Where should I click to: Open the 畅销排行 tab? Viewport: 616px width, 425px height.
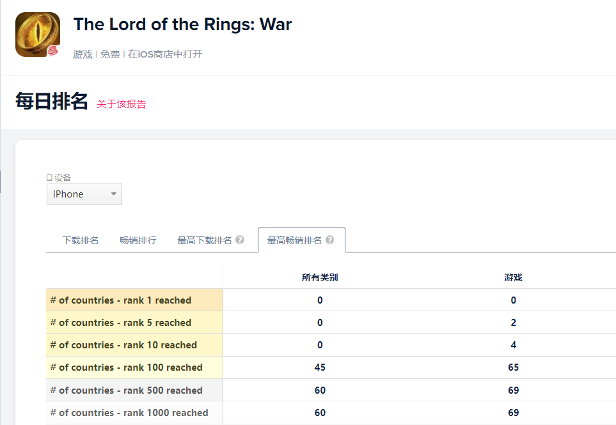click(138, 240)
